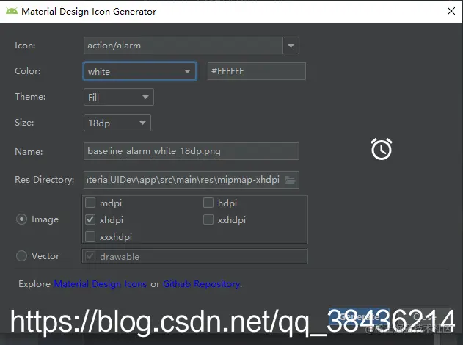Viewport: 463px width, 345px height.
Task: Select the Vector radio button
Action: pyautogui.click(x=21, y=255)
